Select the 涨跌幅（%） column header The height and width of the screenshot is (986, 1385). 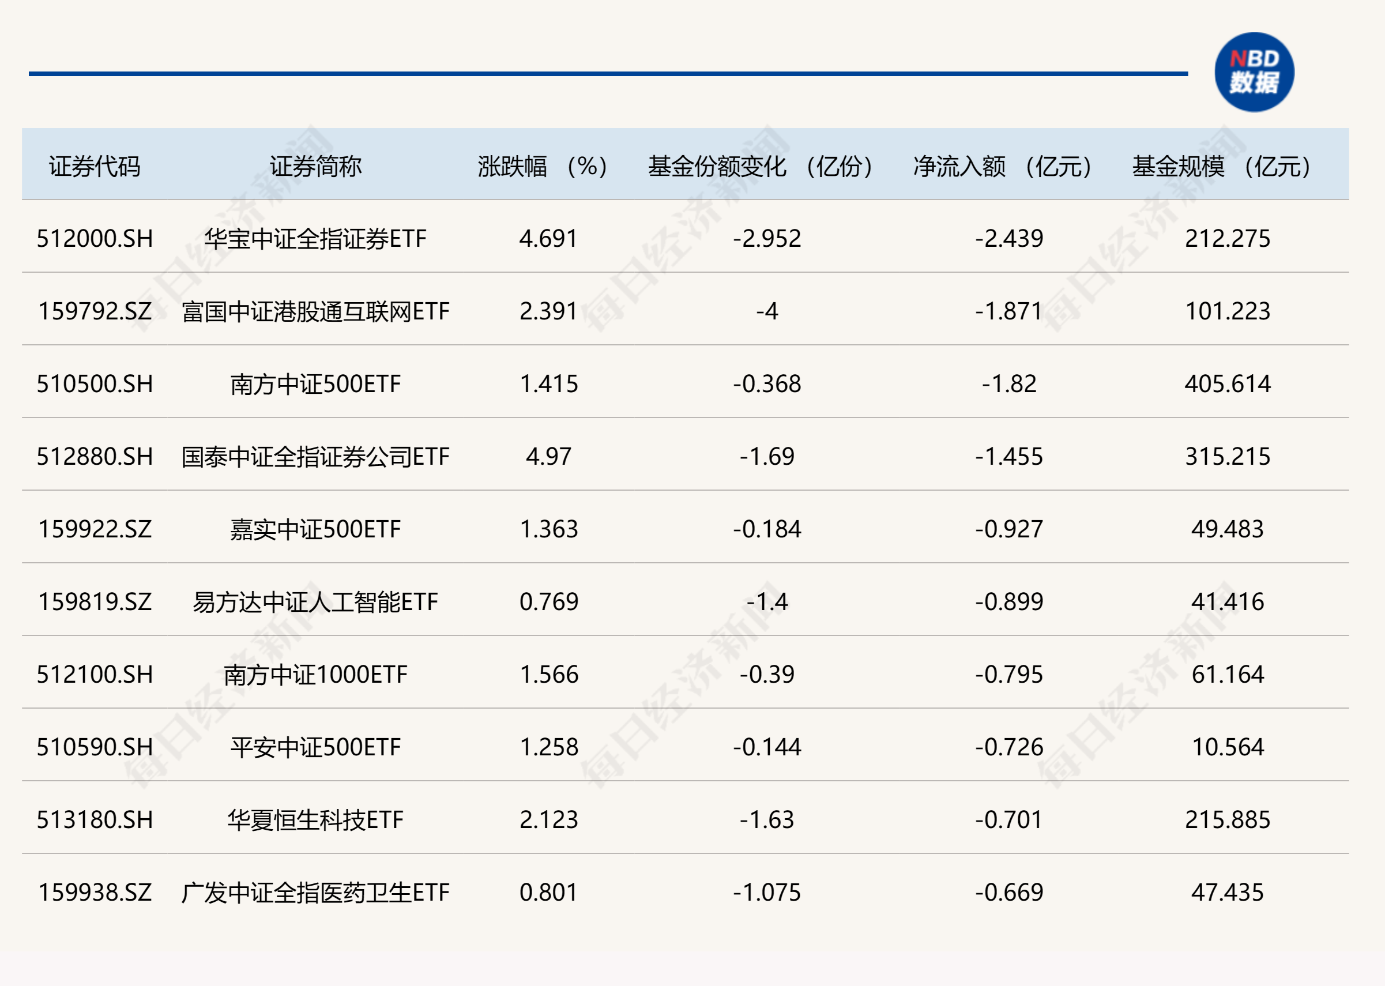coord(543,167)
